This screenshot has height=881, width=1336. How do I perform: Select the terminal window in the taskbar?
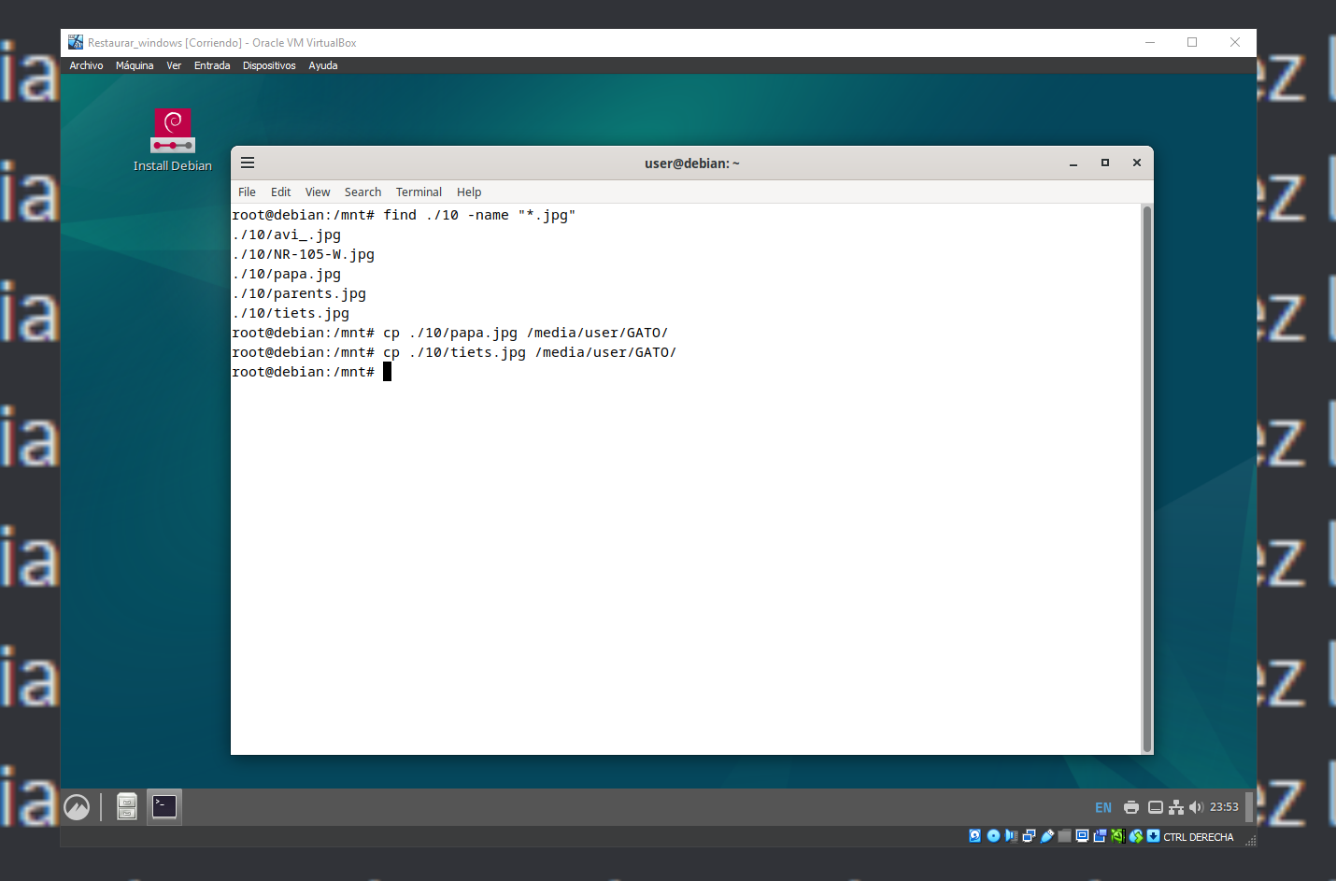click(x=164, y=806)
